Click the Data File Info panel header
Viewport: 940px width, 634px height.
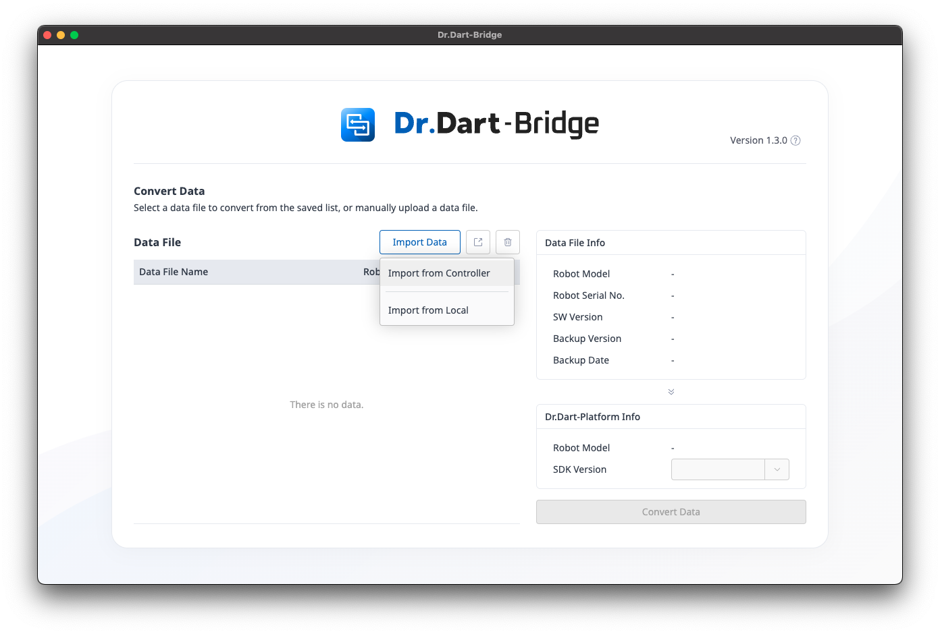575,243
